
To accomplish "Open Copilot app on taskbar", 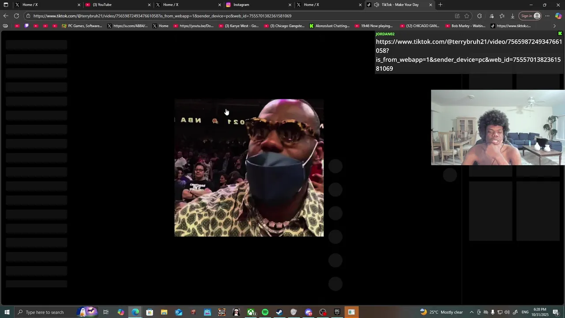I will click(x=121, y=312).
